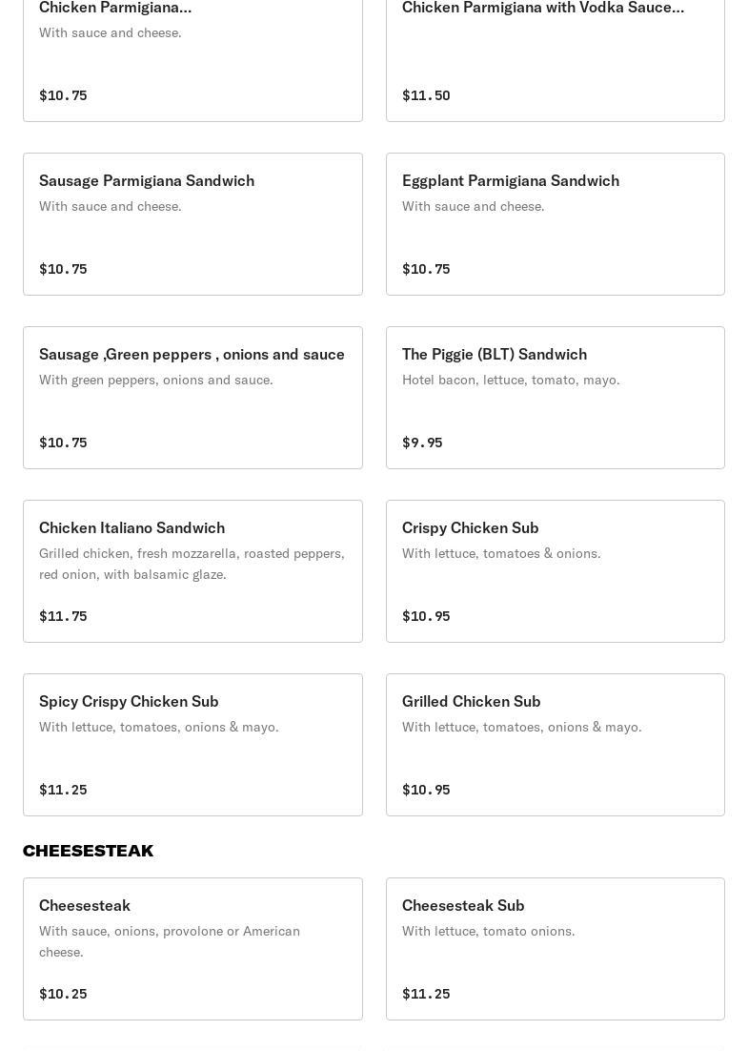Select the Cheesesteak Sub card

click(555, 949)
